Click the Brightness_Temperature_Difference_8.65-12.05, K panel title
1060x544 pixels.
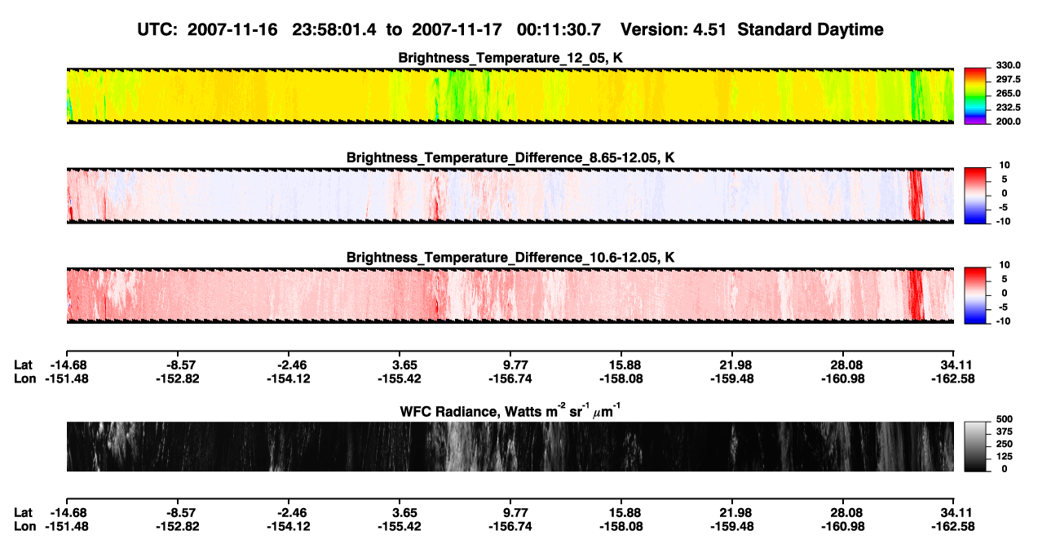tap(510, 157)
